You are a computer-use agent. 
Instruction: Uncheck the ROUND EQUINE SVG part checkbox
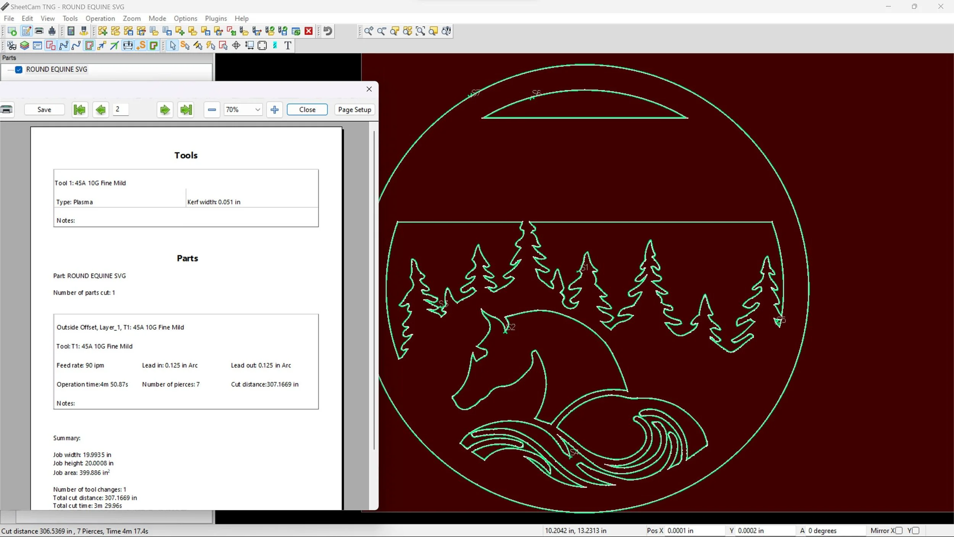point(19,69)
